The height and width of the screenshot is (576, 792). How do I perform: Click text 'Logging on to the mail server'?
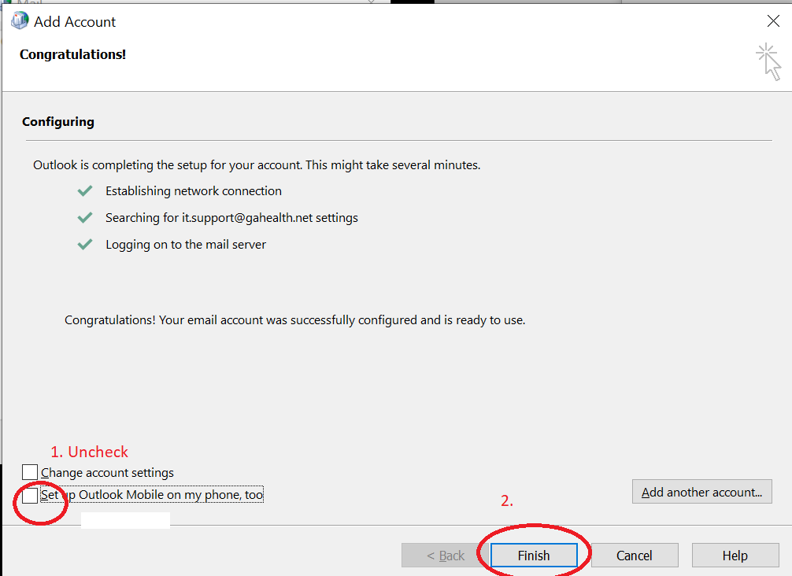click(186, 245)
